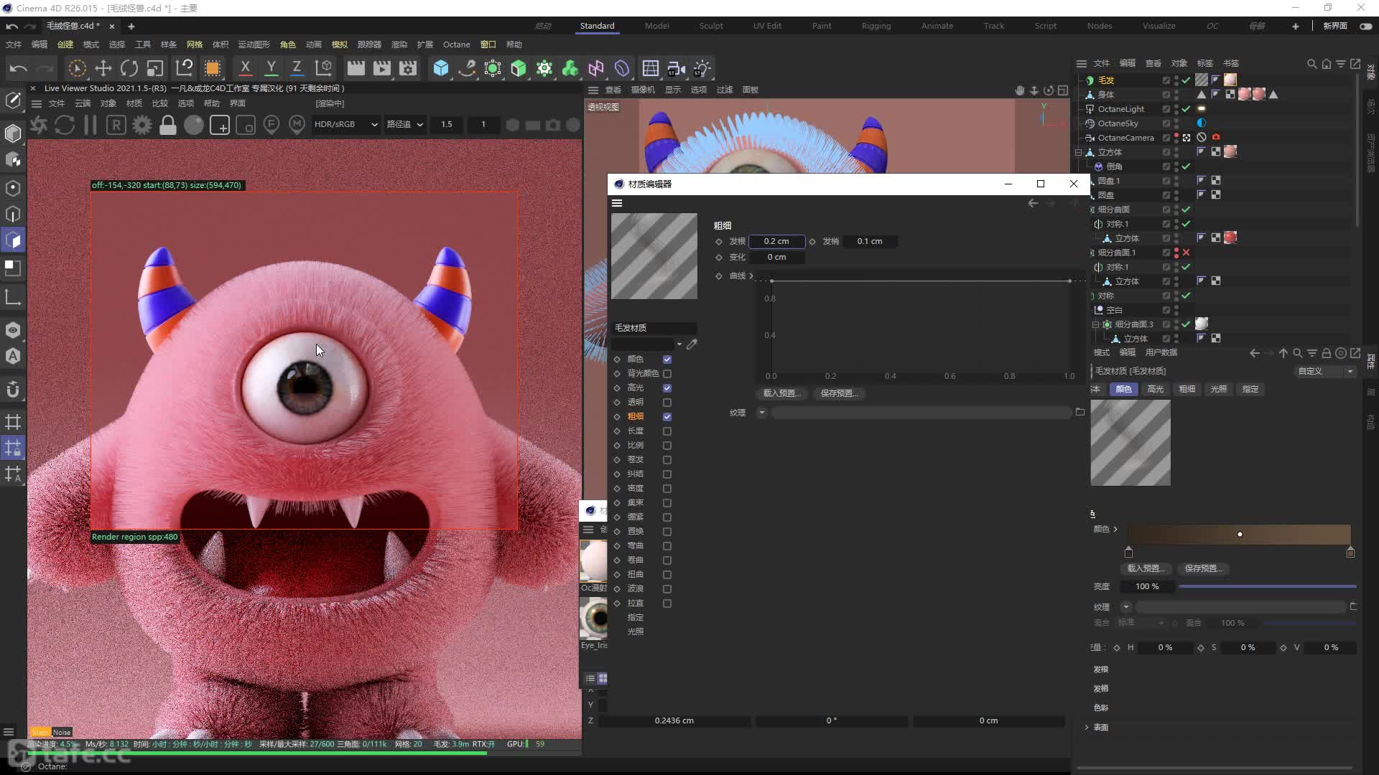1379x775 pixels.
Task: Click 保存预置 button in material editor
Action: [x=839, y=393]
